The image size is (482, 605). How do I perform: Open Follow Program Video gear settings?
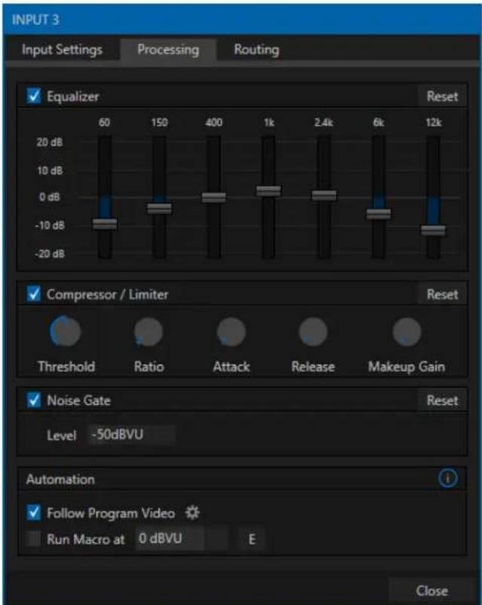[x=192, y=513]
